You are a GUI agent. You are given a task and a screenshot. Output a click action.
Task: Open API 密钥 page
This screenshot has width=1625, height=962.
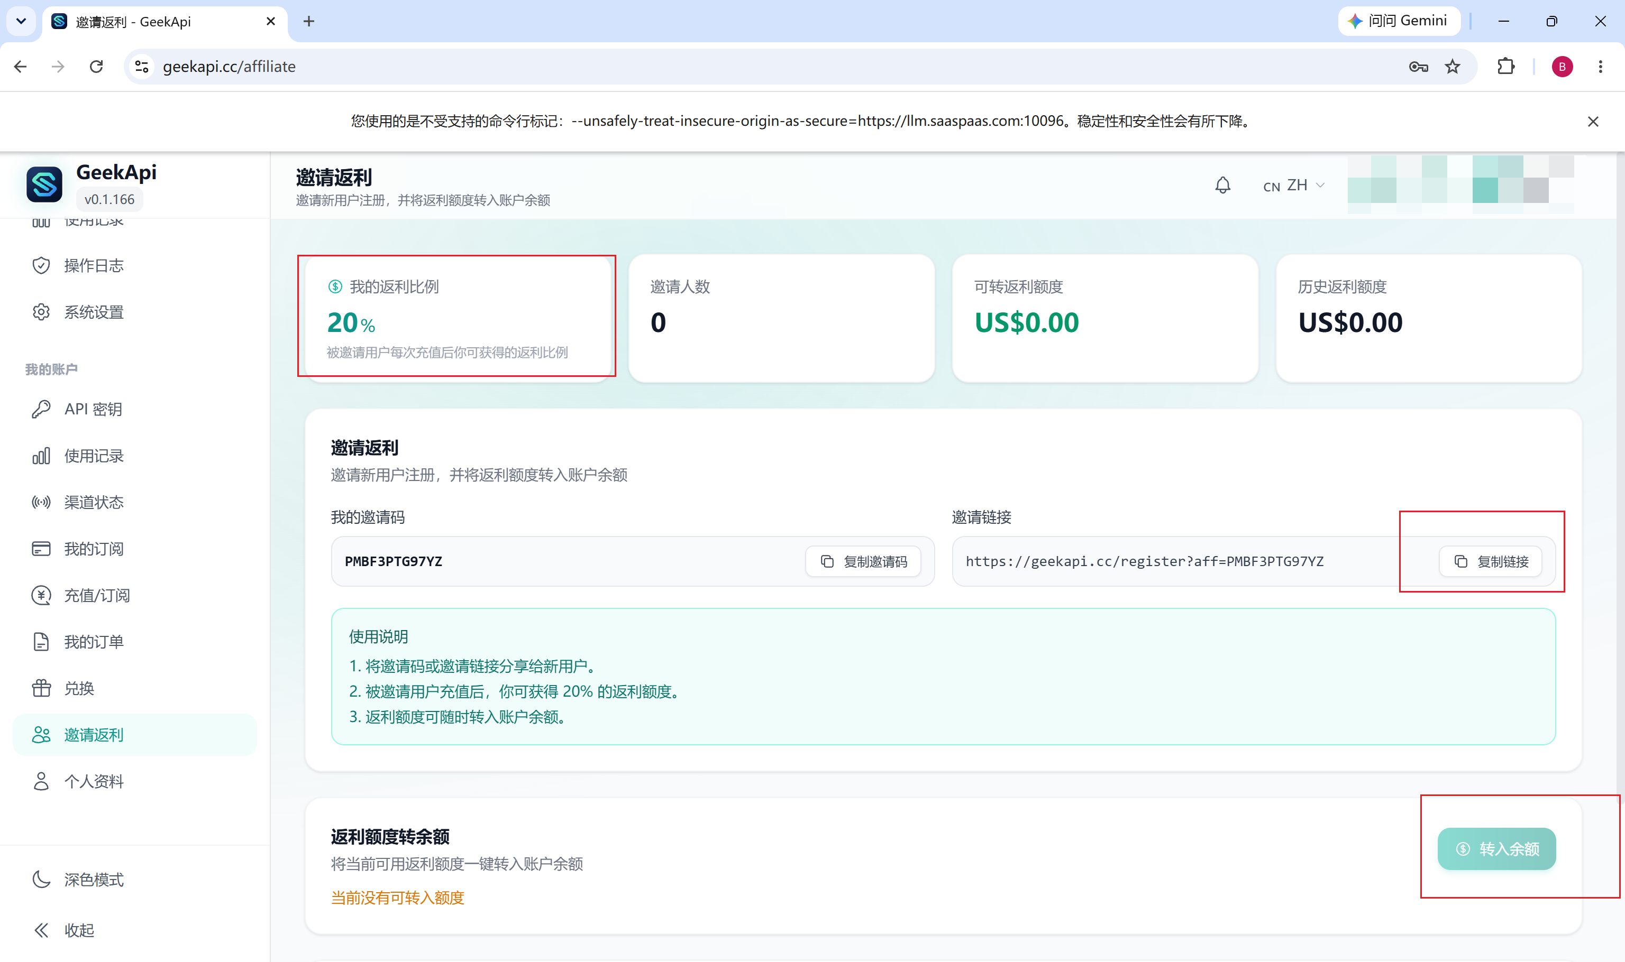135,409
